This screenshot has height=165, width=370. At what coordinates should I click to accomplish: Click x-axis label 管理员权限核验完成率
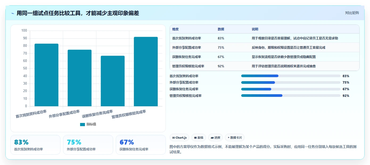tap(129, 114)
